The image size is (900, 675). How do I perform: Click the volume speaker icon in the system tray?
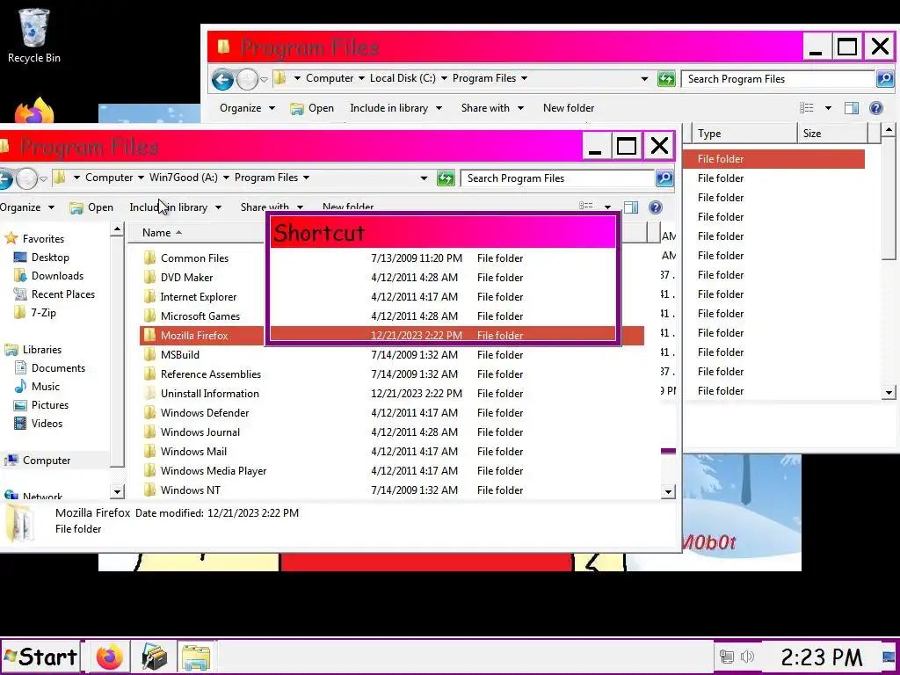point(747,656)
